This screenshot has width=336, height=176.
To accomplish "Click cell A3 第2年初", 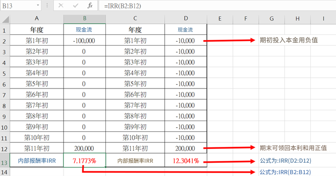I will (37, 51).
